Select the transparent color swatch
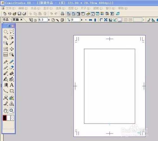 (x=13, y=118)
